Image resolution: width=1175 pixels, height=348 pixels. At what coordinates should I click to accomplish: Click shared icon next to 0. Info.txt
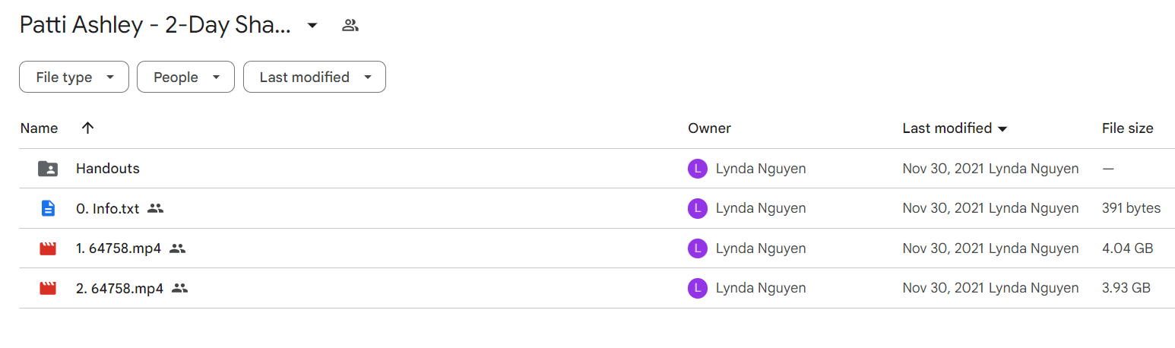pos(155,208)
